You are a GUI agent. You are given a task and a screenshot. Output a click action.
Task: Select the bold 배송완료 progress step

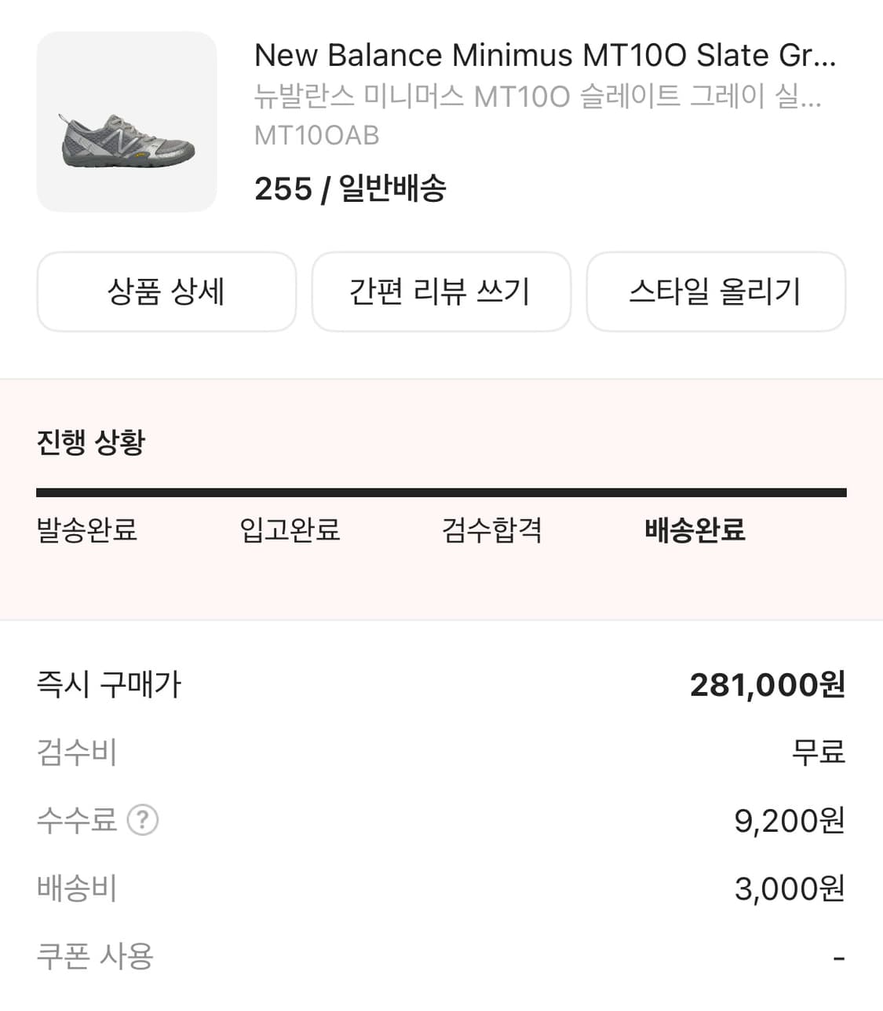pyautogui.click(x=695, y=529)
